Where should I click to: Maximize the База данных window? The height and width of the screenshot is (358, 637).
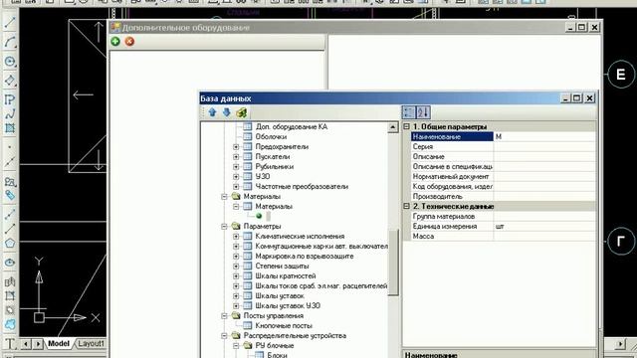577,97
